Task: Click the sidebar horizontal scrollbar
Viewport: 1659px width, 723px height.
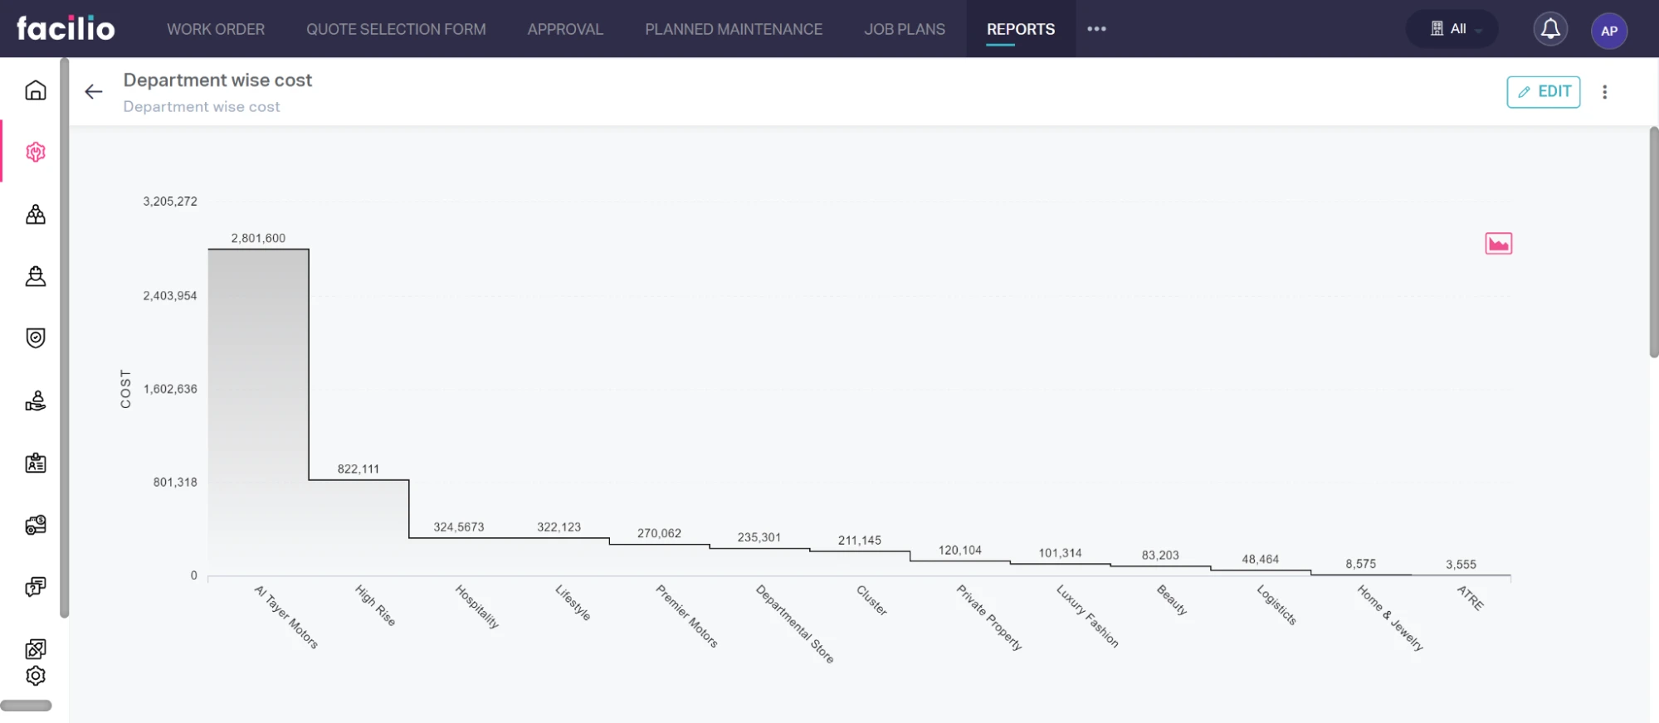Action: click(x=26, y=706)
